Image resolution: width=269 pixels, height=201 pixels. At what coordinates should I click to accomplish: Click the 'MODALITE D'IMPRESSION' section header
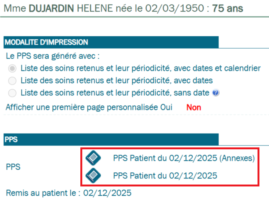coord(46,42)
